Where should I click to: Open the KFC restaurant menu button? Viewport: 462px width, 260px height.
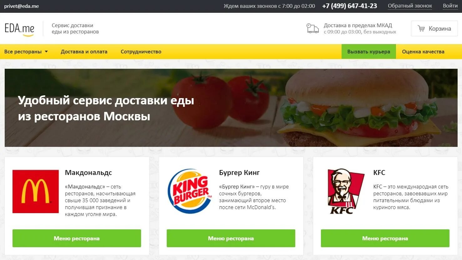[x=385, y=238]
